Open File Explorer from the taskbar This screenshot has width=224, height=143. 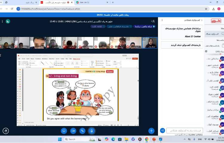(126, 139)
